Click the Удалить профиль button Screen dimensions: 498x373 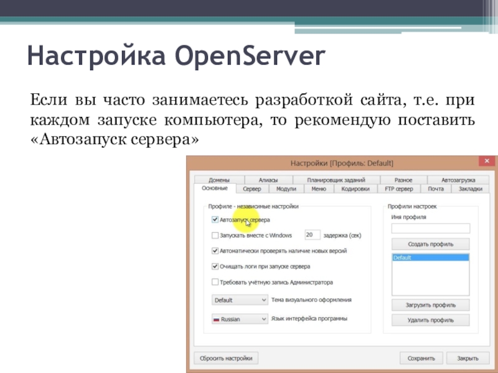[431, 320]
